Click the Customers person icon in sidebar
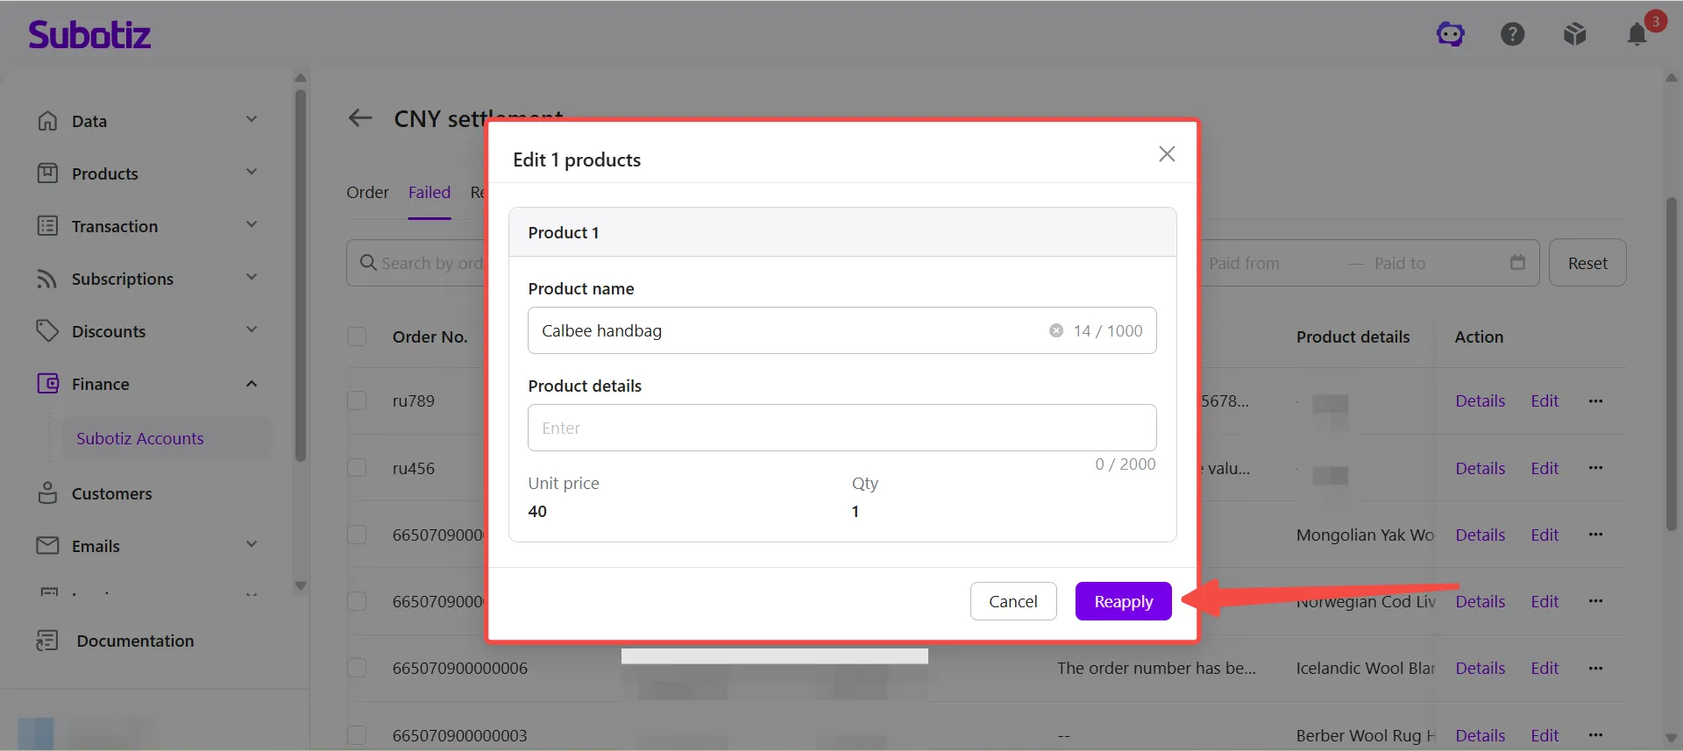 coord(47,493)
